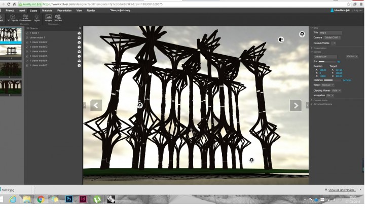Click the Environment toolbar icon
This screenshot has height=208, width=370.
(x=25, y=18)
